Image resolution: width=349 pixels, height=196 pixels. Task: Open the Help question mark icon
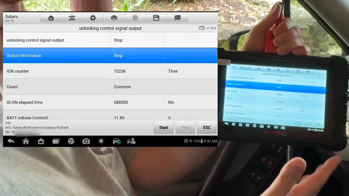[x=135, y=18]
